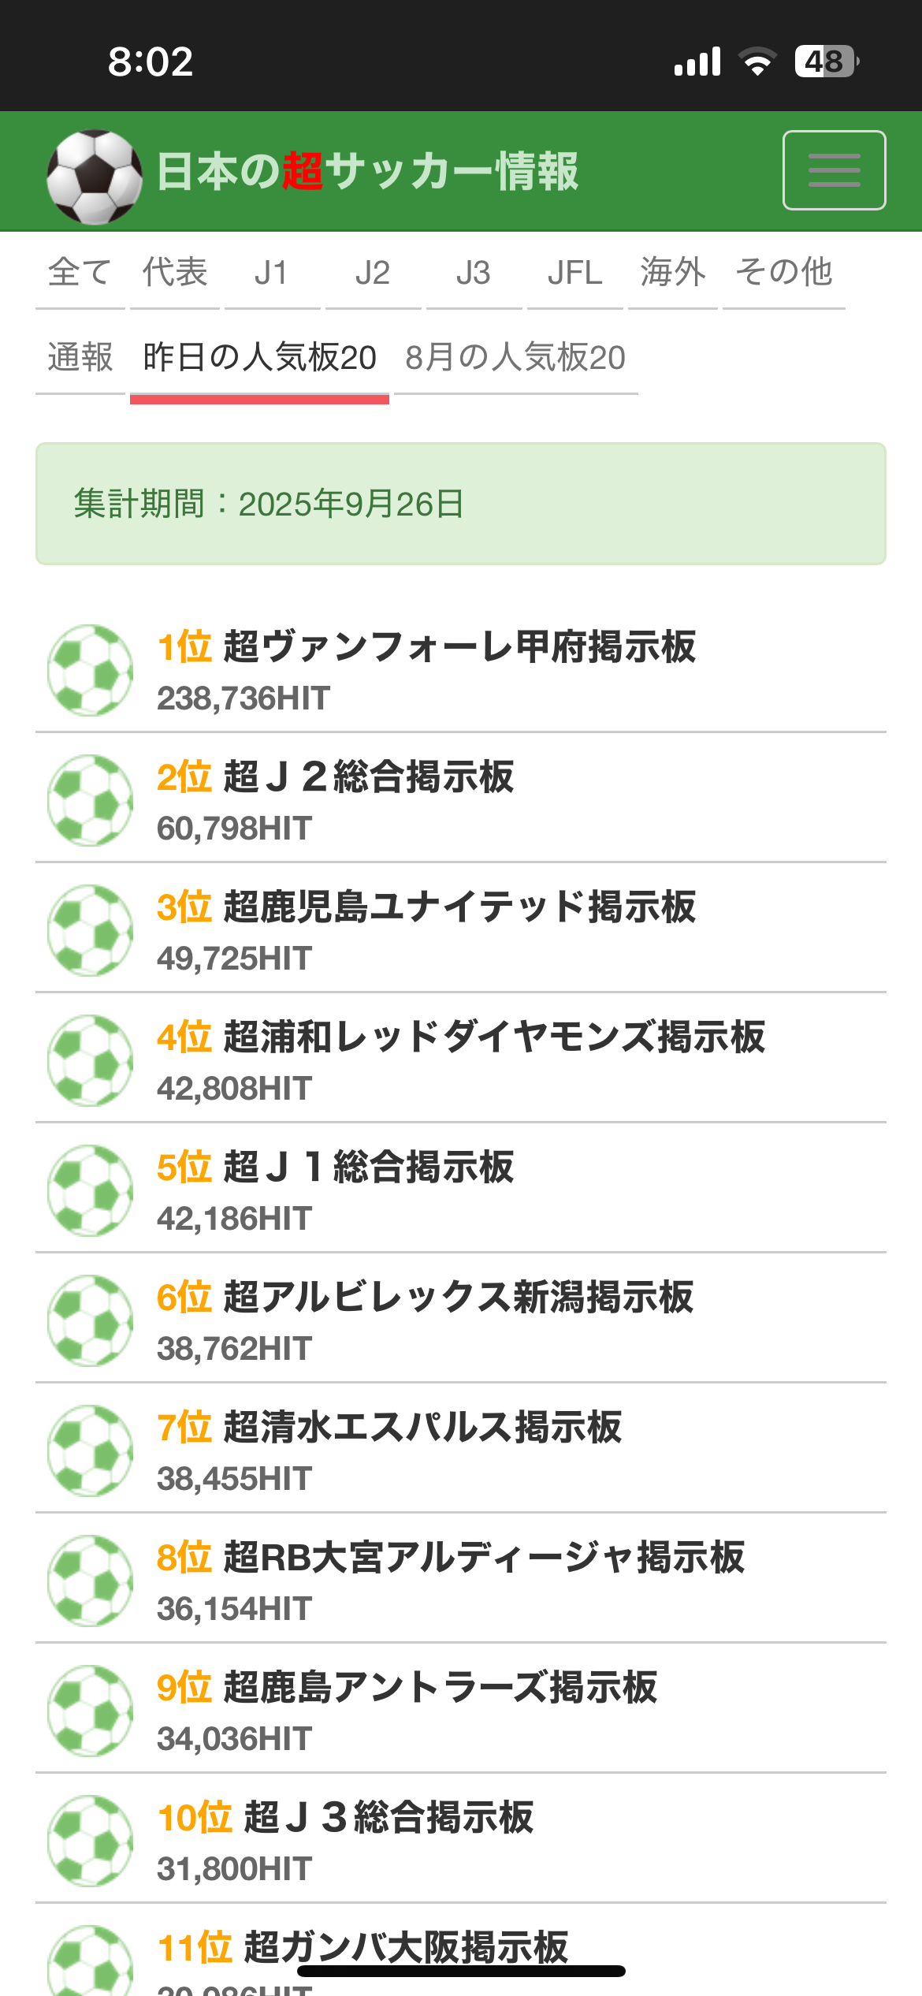The image size is (922, 1996).
Task: Tap ball icon beside 3位 鹿児島ユナイテッド
Action: (x=90, y=930)
